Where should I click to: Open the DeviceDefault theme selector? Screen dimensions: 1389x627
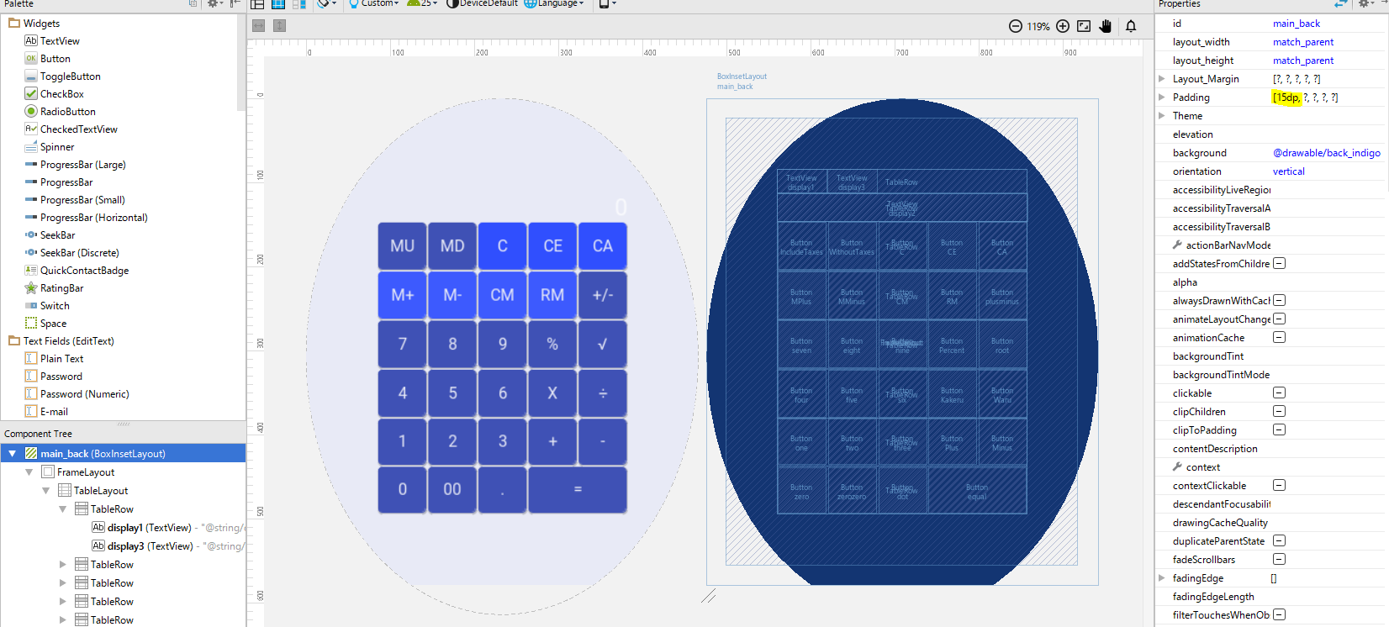(482, 3)
